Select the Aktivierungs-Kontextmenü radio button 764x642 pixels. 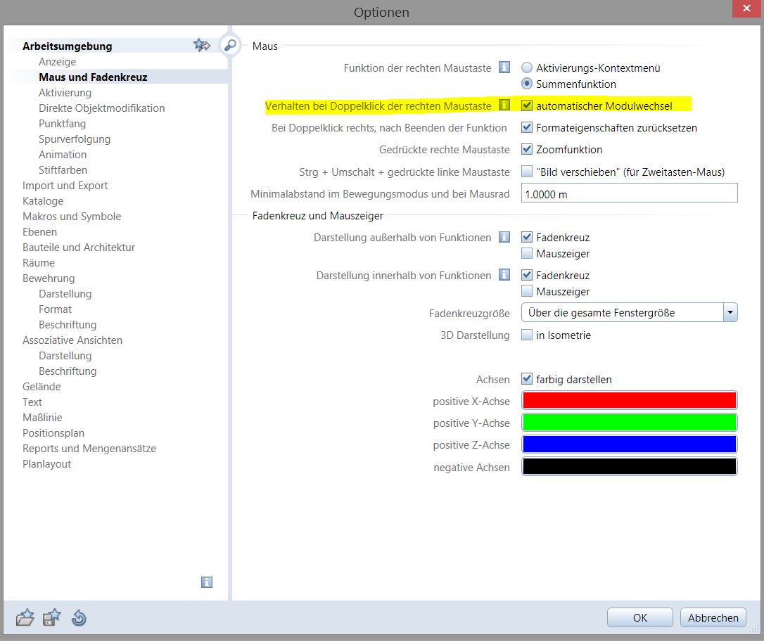[527, 68]
